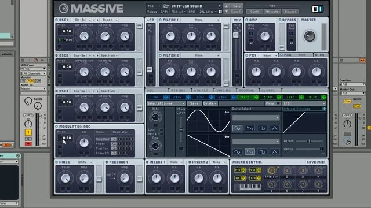Toggle Feedback power button
Screen dimensions: 371x208
[107, 162]
